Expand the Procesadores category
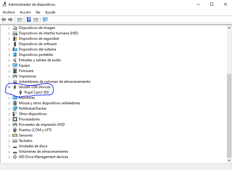The width and height of the screenshot is (232, 170). 9,119
